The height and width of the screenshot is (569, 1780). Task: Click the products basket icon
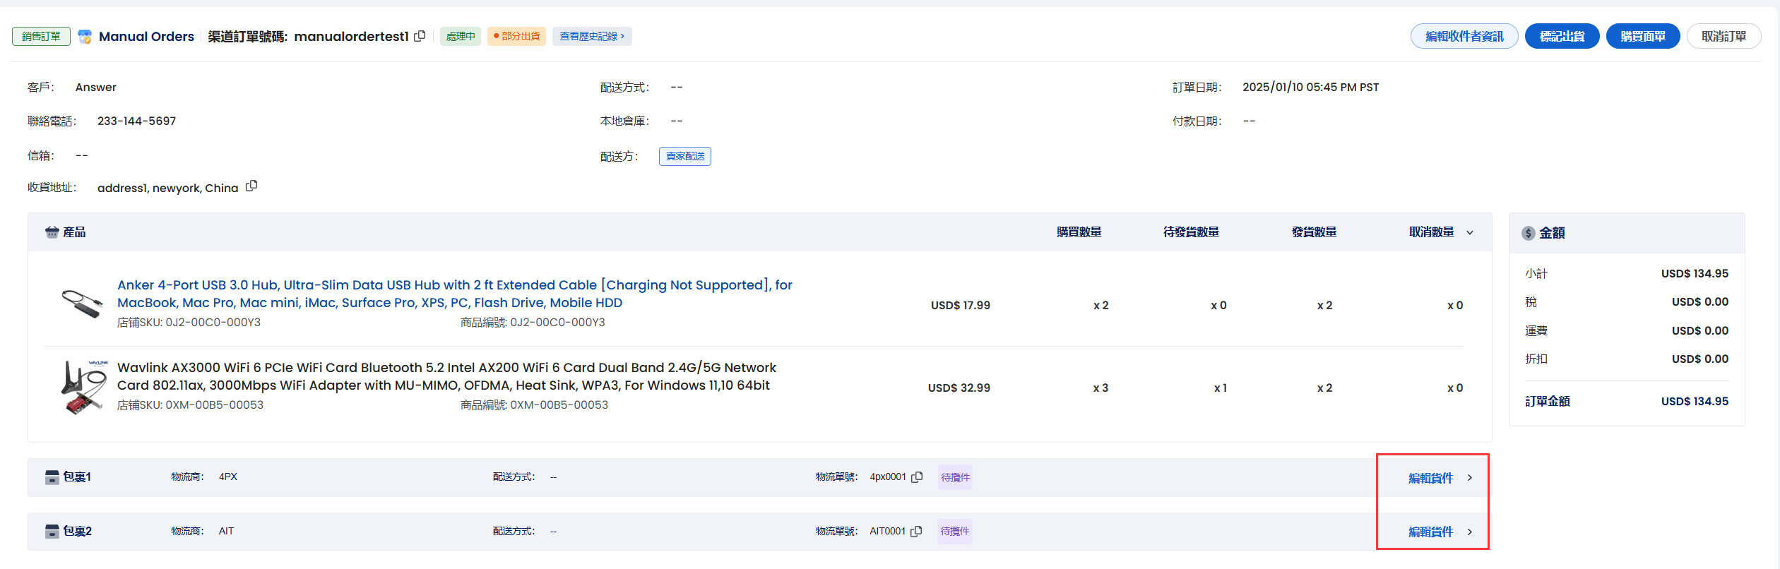click(52, 232)
